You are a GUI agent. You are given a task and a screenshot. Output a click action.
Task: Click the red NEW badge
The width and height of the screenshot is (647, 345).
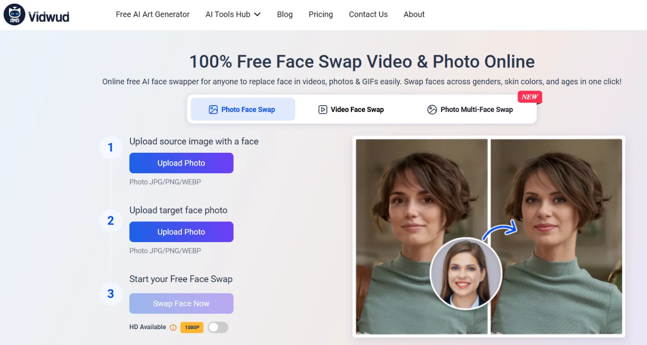coord(529,97)
